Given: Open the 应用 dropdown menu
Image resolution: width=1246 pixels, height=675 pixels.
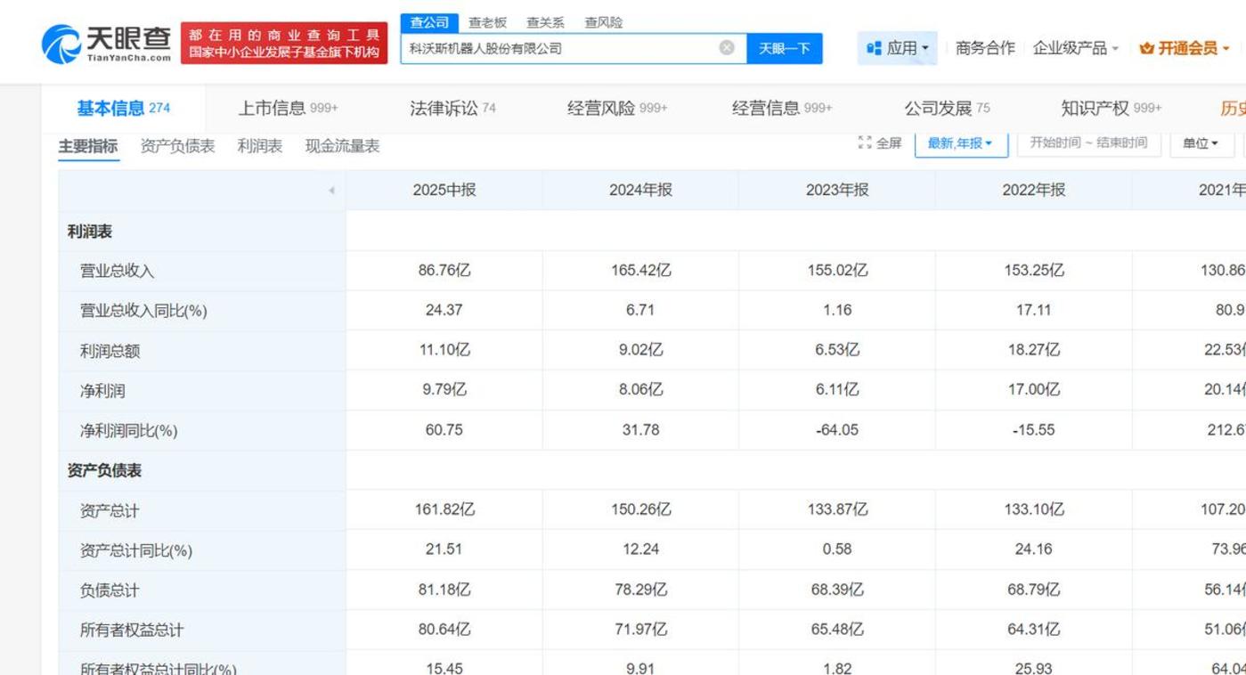Looking at the screenshot, I should click(x=898, y=48).
